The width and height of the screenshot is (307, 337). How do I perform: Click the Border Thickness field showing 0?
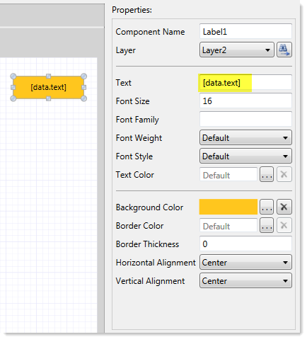245,244
